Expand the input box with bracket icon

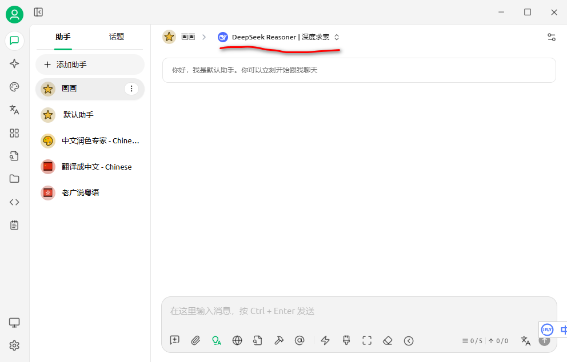(x=367, y=340)
